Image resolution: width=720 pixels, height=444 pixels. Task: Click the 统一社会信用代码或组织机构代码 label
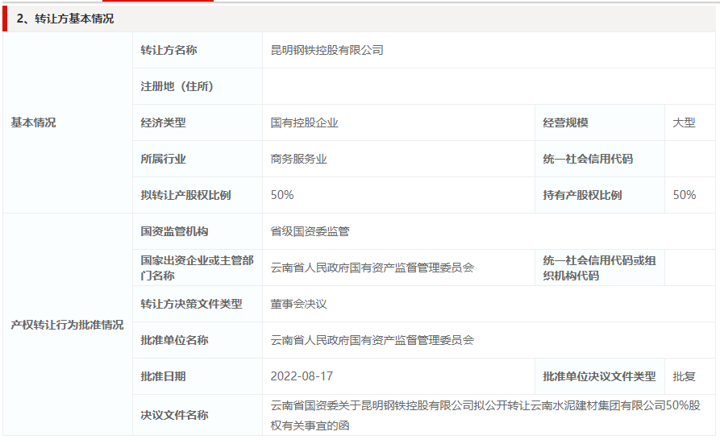599,268
